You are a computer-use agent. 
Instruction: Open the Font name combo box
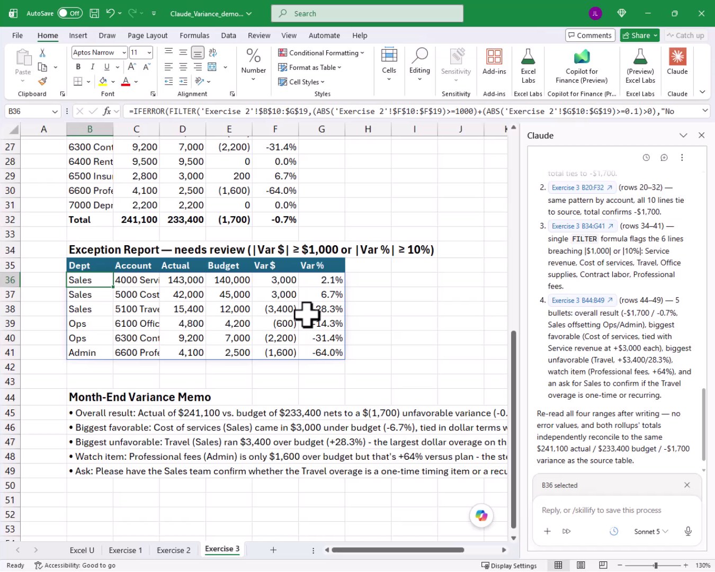100,52
